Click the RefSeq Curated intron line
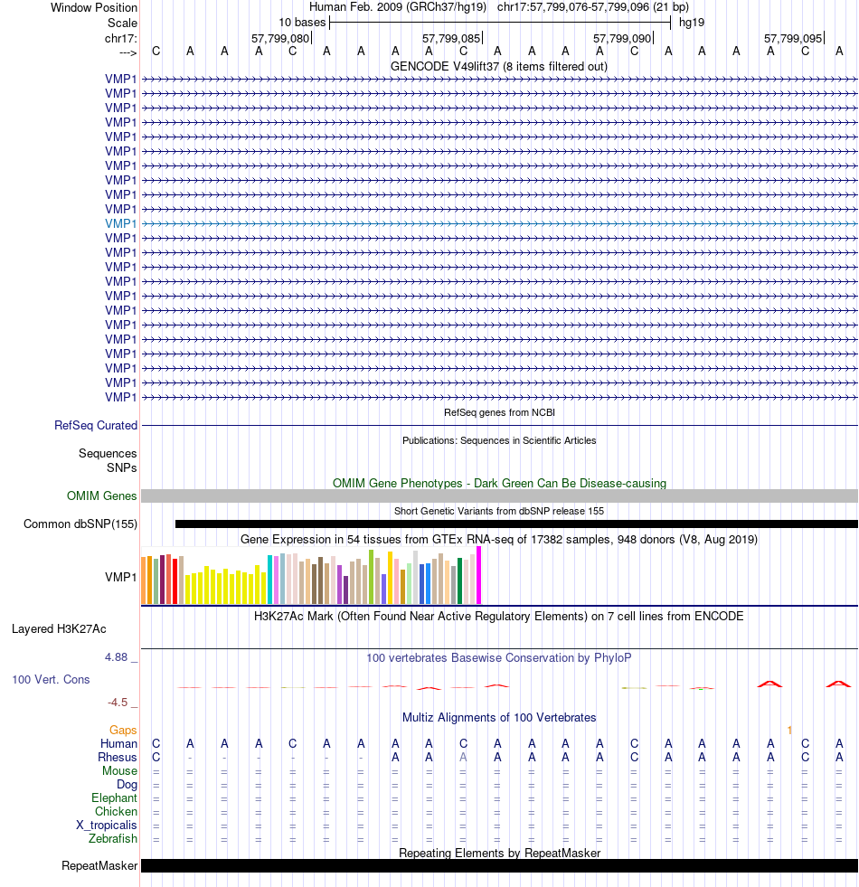859x887 pixels. (x=499, y=425)
